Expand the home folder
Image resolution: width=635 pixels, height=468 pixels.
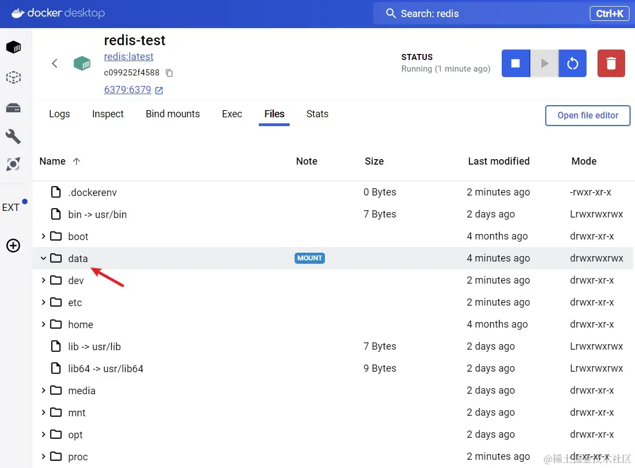44,324
